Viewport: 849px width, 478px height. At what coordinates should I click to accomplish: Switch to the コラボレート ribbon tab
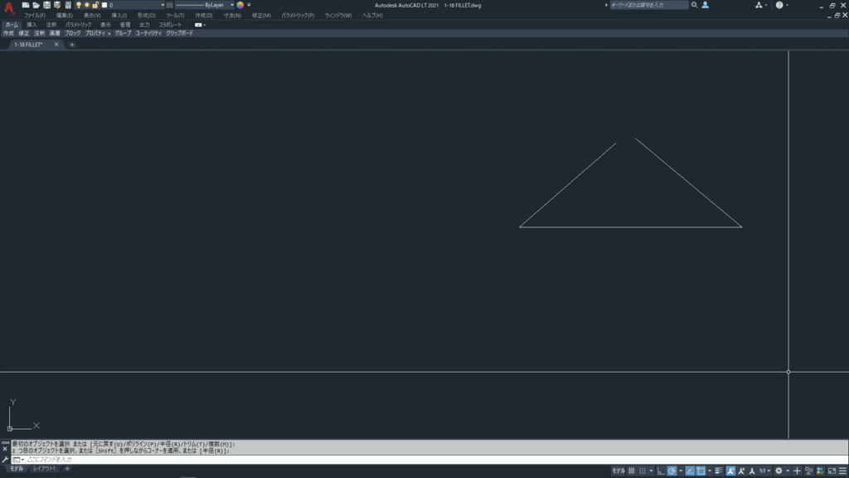pos(170,24)
